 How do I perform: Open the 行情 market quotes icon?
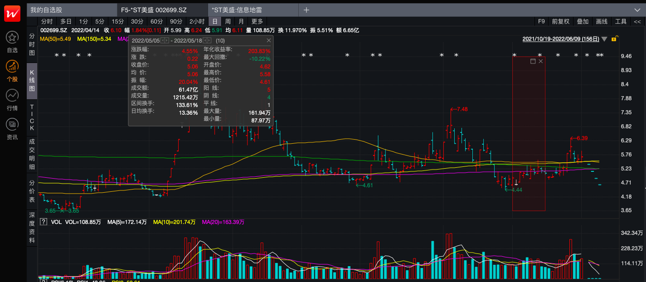12,95
